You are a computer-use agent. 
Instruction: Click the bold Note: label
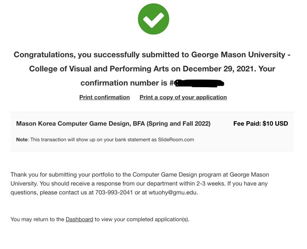point(23,140)
